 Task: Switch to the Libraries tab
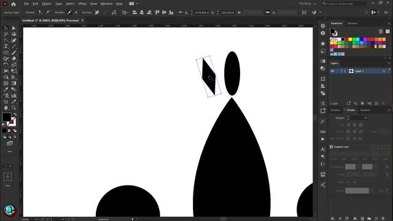[352, 23]
